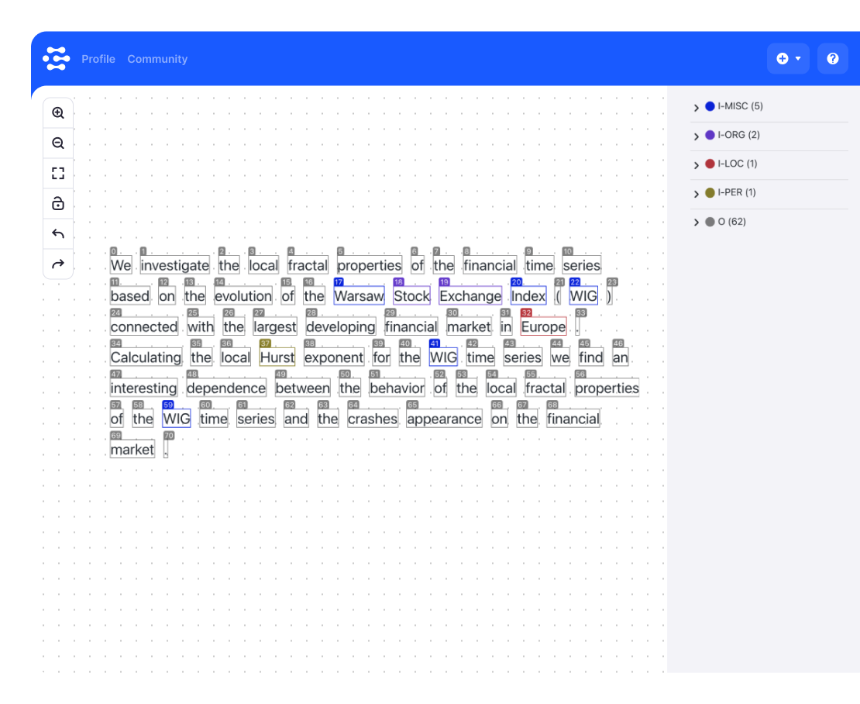Select the token 'Europe'
Image resolution: width=860 pixels, height=704 pixels.
[543, 327]
